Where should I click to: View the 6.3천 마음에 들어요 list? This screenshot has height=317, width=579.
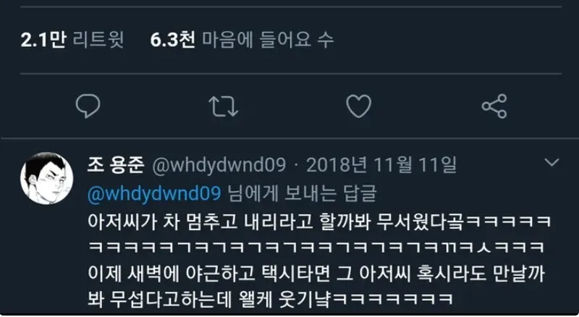pyautogui.click(x=242, y=39)
